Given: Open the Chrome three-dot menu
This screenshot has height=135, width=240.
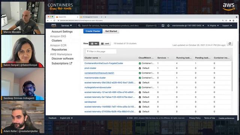Looking at the screenshot, I should 237,21.
